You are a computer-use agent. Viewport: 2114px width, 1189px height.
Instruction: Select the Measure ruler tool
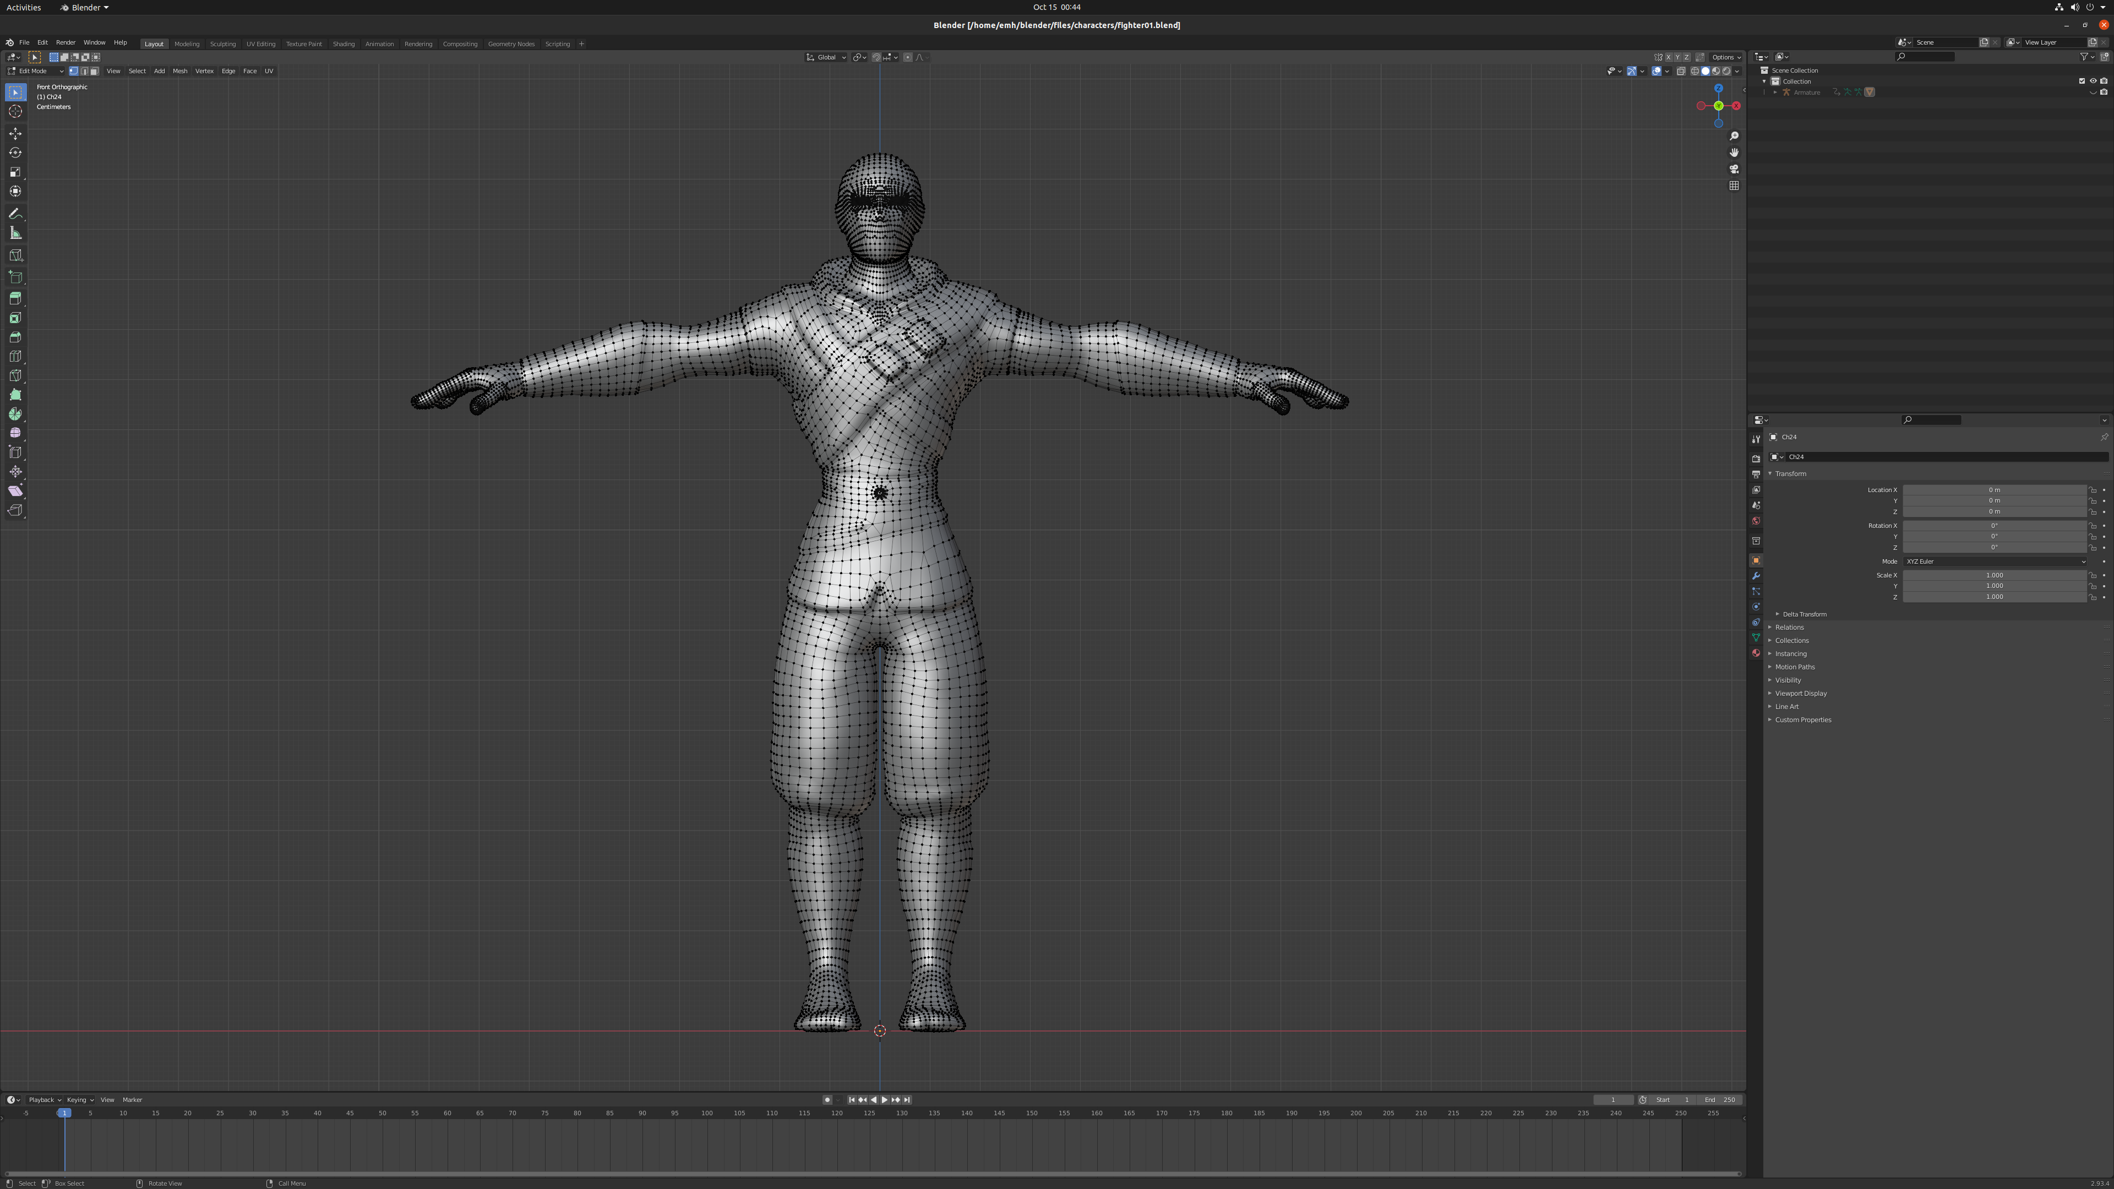[x=15, y=233]
